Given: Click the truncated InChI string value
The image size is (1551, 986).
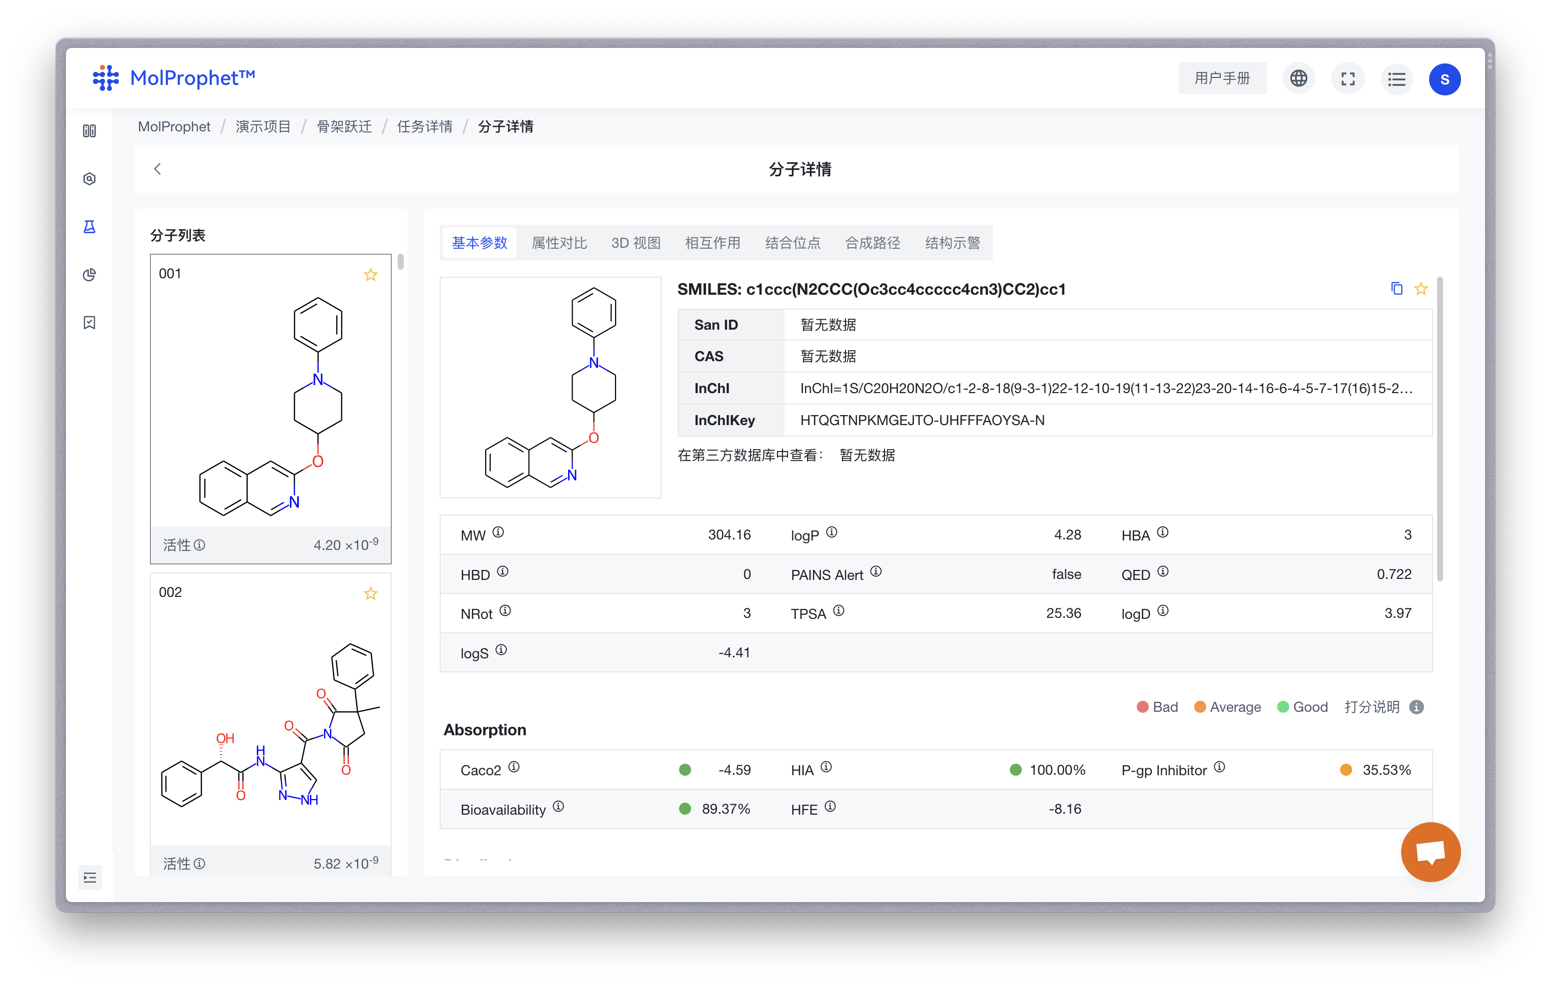Looking at the screenshot, I should point(1106,388).
